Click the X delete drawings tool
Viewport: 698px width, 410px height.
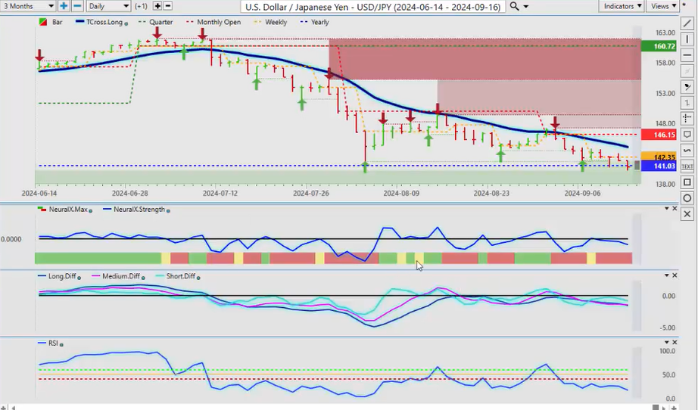[687, 214]
